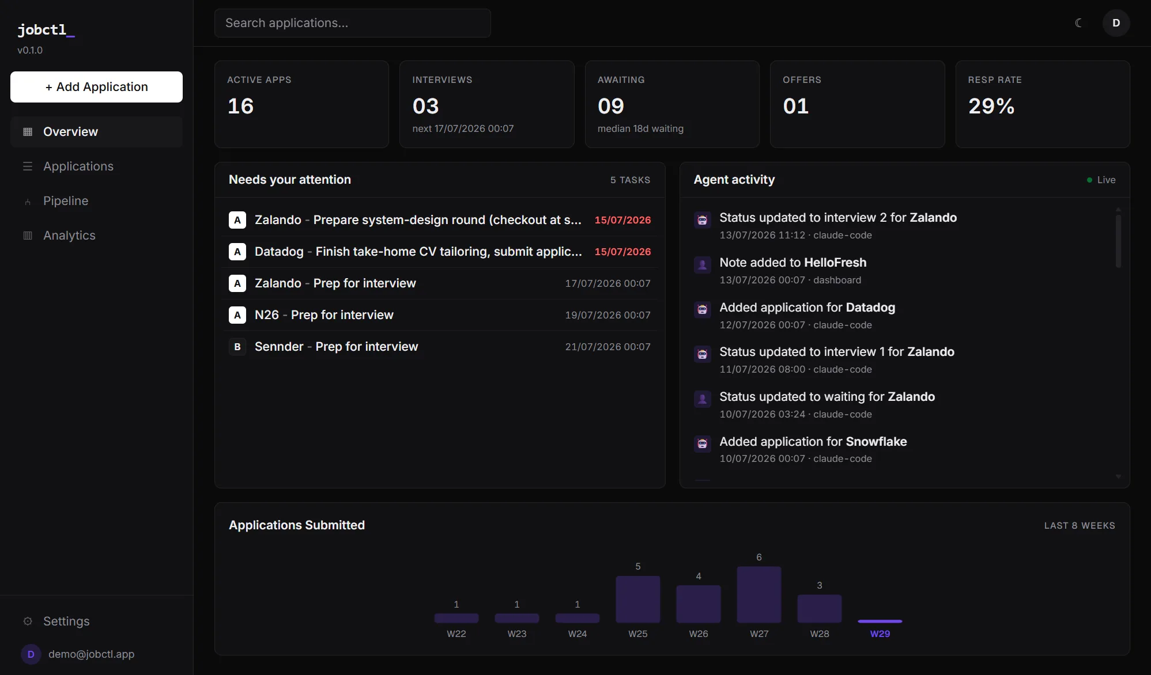Open Sennder Prep for interview task
The height and width of the screenshot is (675, 1151).
440,347
